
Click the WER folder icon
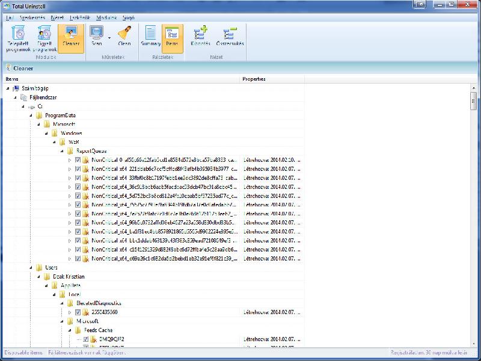coord(63,142)
